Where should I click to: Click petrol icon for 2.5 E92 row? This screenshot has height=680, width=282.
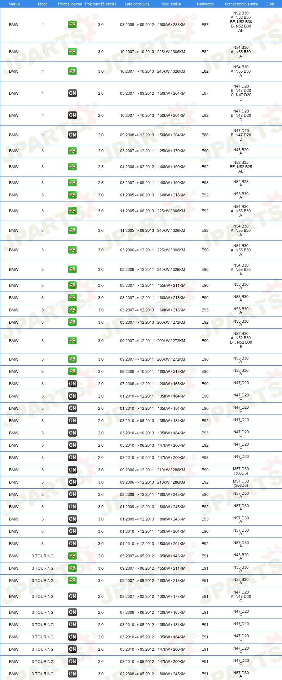tap(72, 167)
